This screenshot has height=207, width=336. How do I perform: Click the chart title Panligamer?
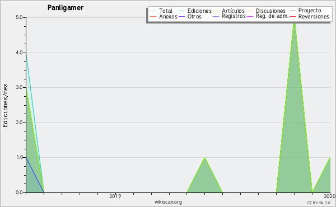(66, 8)
